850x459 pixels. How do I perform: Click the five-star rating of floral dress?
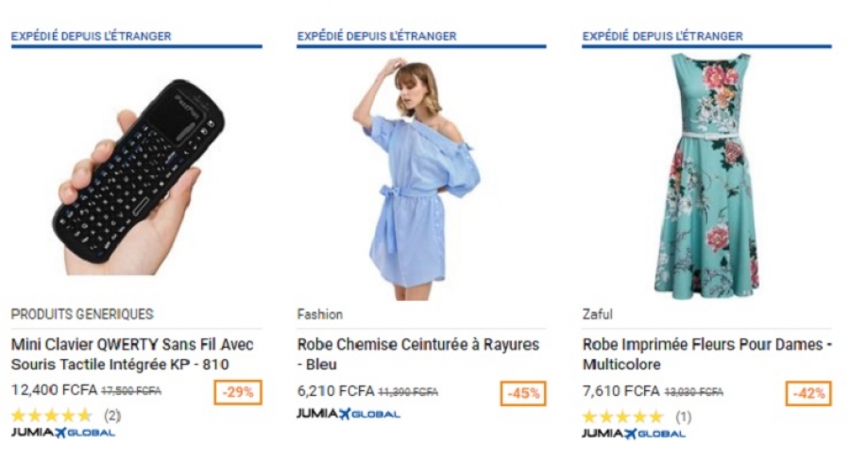622,416
